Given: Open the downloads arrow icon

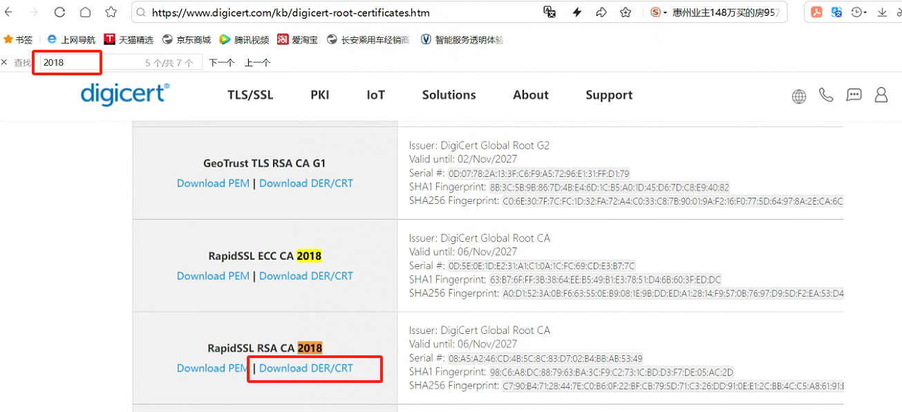Looking at the screenshot, I should 882,12.
